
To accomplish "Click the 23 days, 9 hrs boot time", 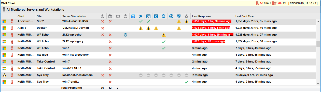I will (x=254, y=75).
